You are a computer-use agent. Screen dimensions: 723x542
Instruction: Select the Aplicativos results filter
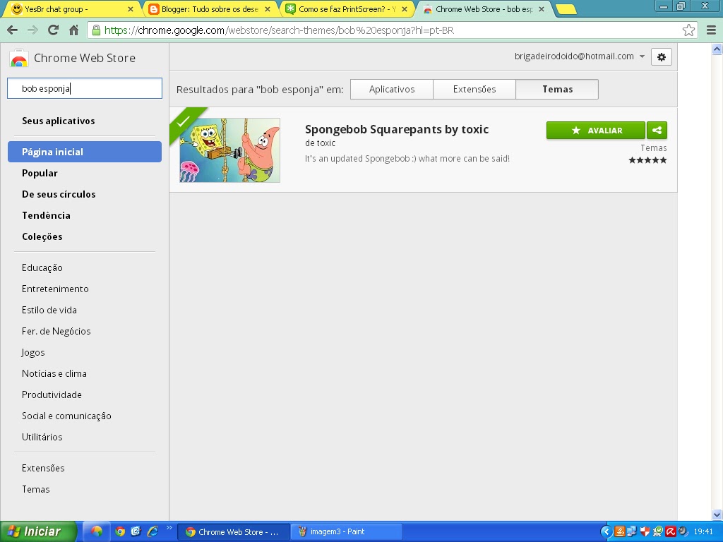tap(391, 89)
